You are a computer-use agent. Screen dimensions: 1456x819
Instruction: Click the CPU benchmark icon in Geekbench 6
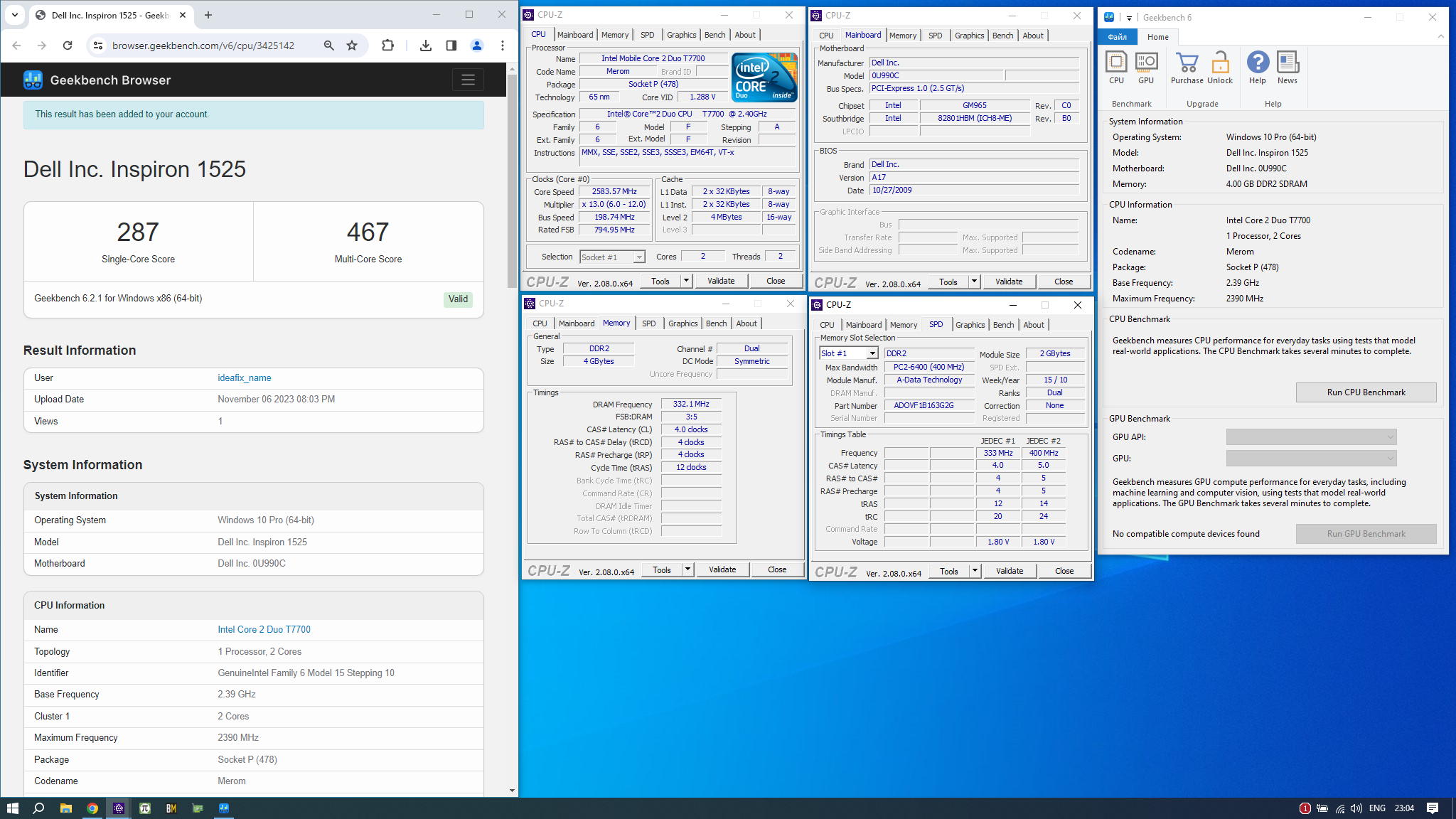[1116, 68]
